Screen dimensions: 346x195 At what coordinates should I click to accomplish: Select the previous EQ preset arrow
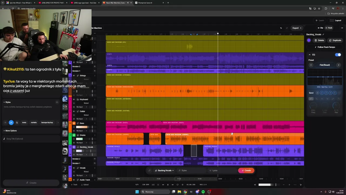311,65
